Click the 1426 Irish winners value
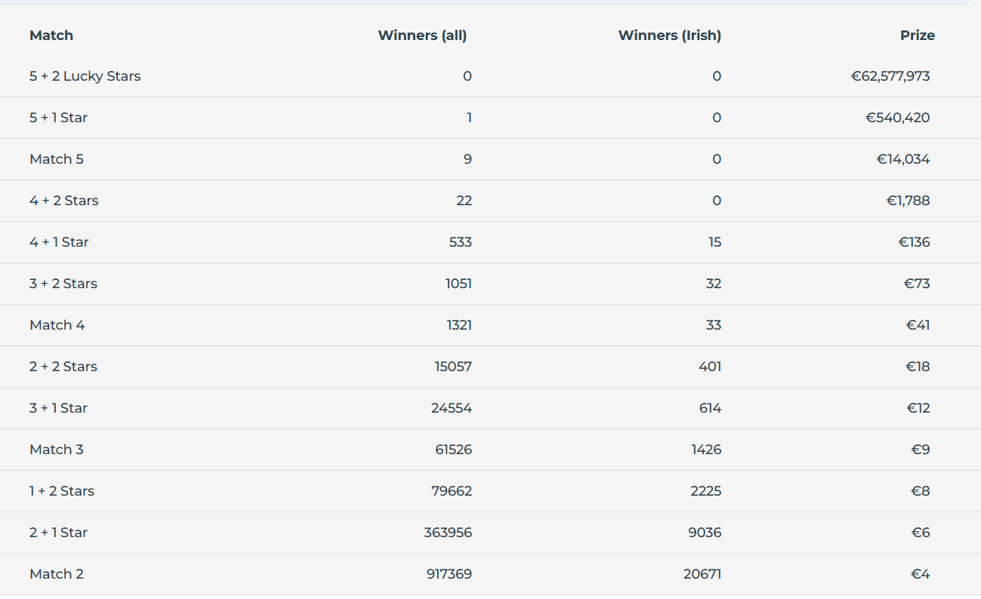981x599 pixels. tap(706, 450)
